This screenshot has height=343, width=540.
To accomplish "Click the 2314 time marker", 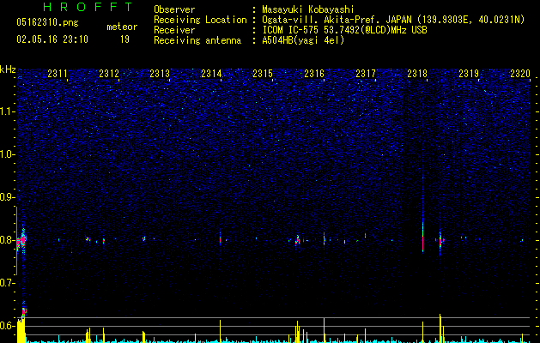I will [211, 73].
